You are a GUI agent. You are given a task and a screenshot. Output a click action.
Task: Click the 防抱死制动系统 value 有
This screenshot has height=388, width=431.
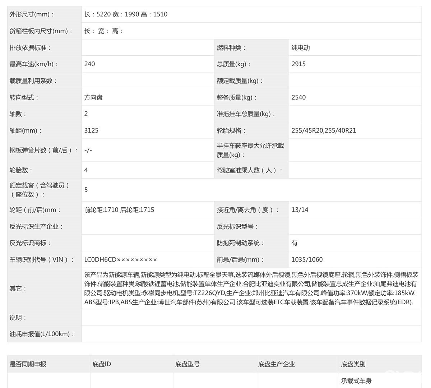pyautogui.click(x=295, y=243)
